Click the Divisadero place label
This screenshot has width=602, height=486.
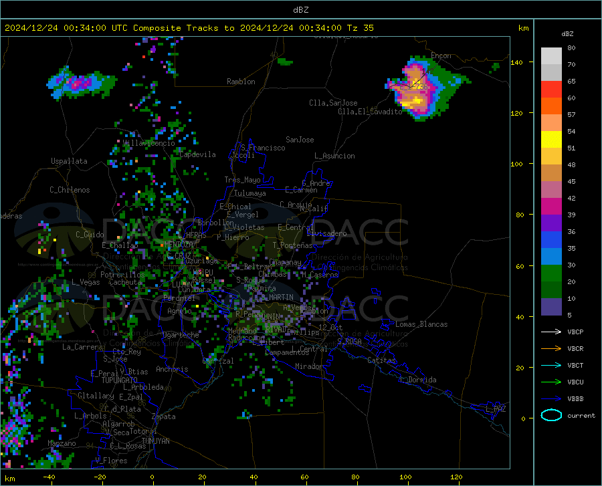point(326,233)
